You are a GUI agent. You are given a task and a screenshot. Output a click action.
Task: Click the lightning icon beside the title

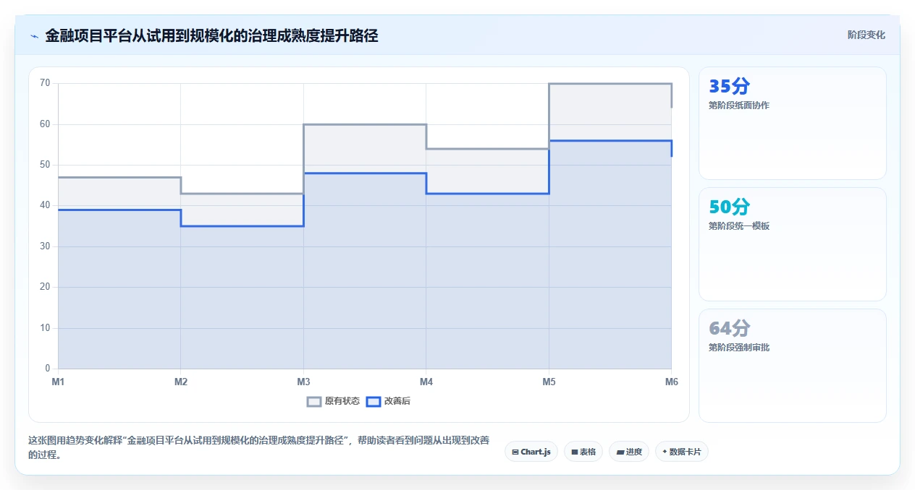pyautogui.click(x=34, y=36)
